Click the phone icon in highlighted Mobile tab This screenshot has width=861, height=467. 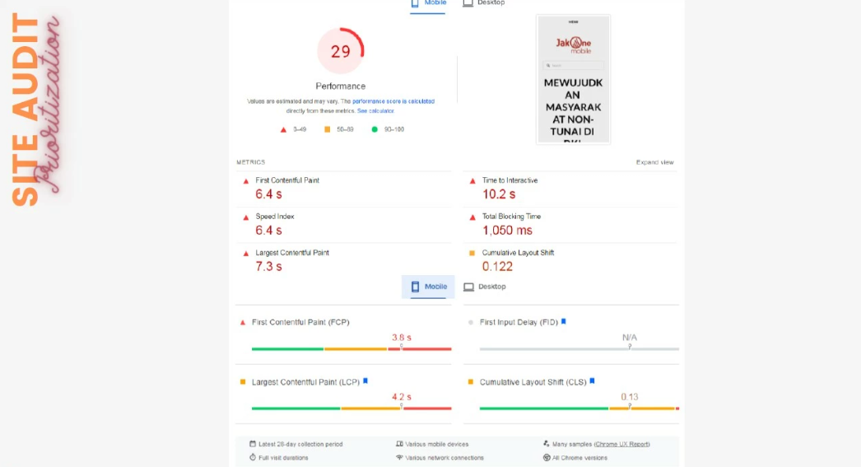(x=415, y=287)
